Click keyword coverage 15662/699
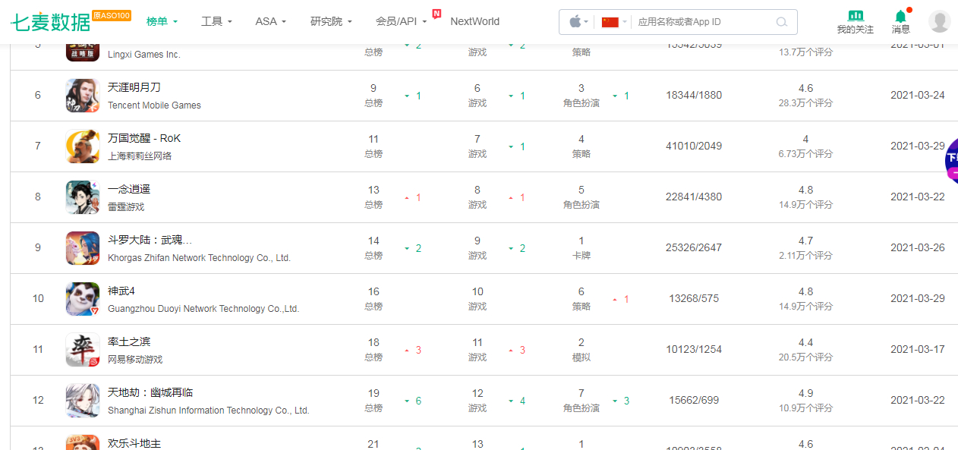The height and width of the screenshot is (450, 958). 694,400
